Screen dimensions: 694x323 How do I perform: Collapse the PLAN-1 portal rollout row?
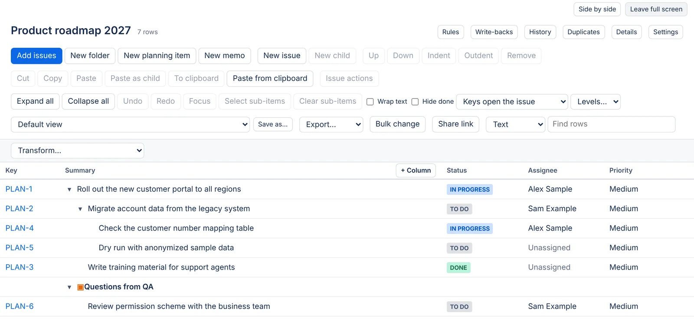(69, 189)
